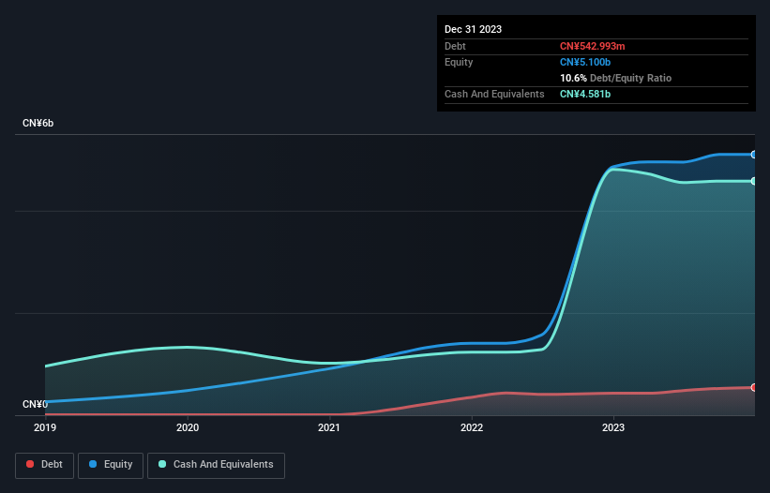Click the Debt label in tooltip
The height and width of the screenshot is (493, 770).
pyautogui.click(x=455, y=46)
